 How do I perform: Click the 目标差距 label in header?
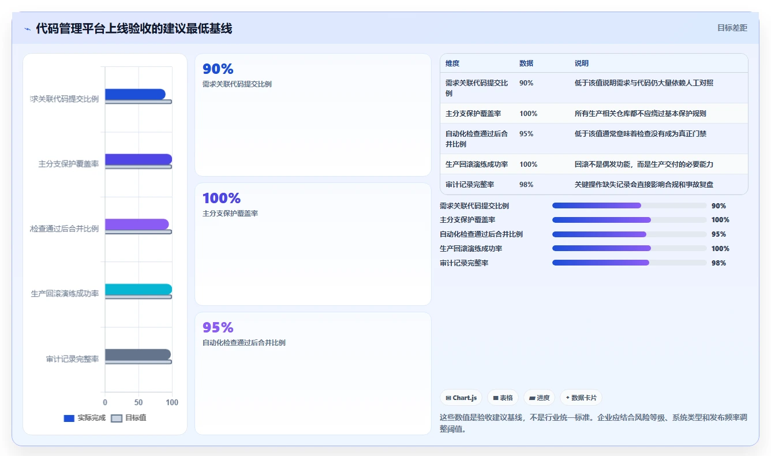[732, 28]
